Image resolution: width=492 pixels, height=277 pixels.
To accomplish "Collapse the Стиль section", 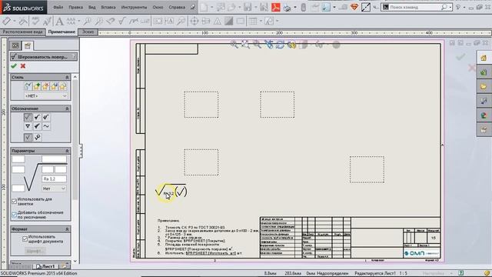I will pyautogui.click(x=67, y=77).
